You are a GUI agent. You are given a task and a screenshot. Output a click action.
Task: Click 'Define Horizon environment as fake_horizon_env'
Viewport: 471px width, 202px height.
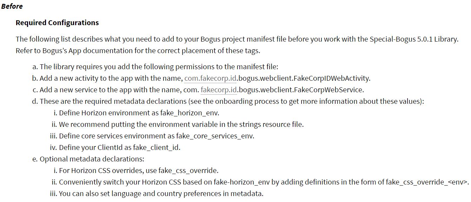coord(137,113)
